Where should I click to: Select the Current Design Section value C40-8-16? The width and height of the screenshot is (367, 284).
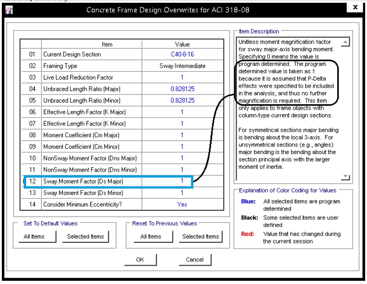coord(182,54)
